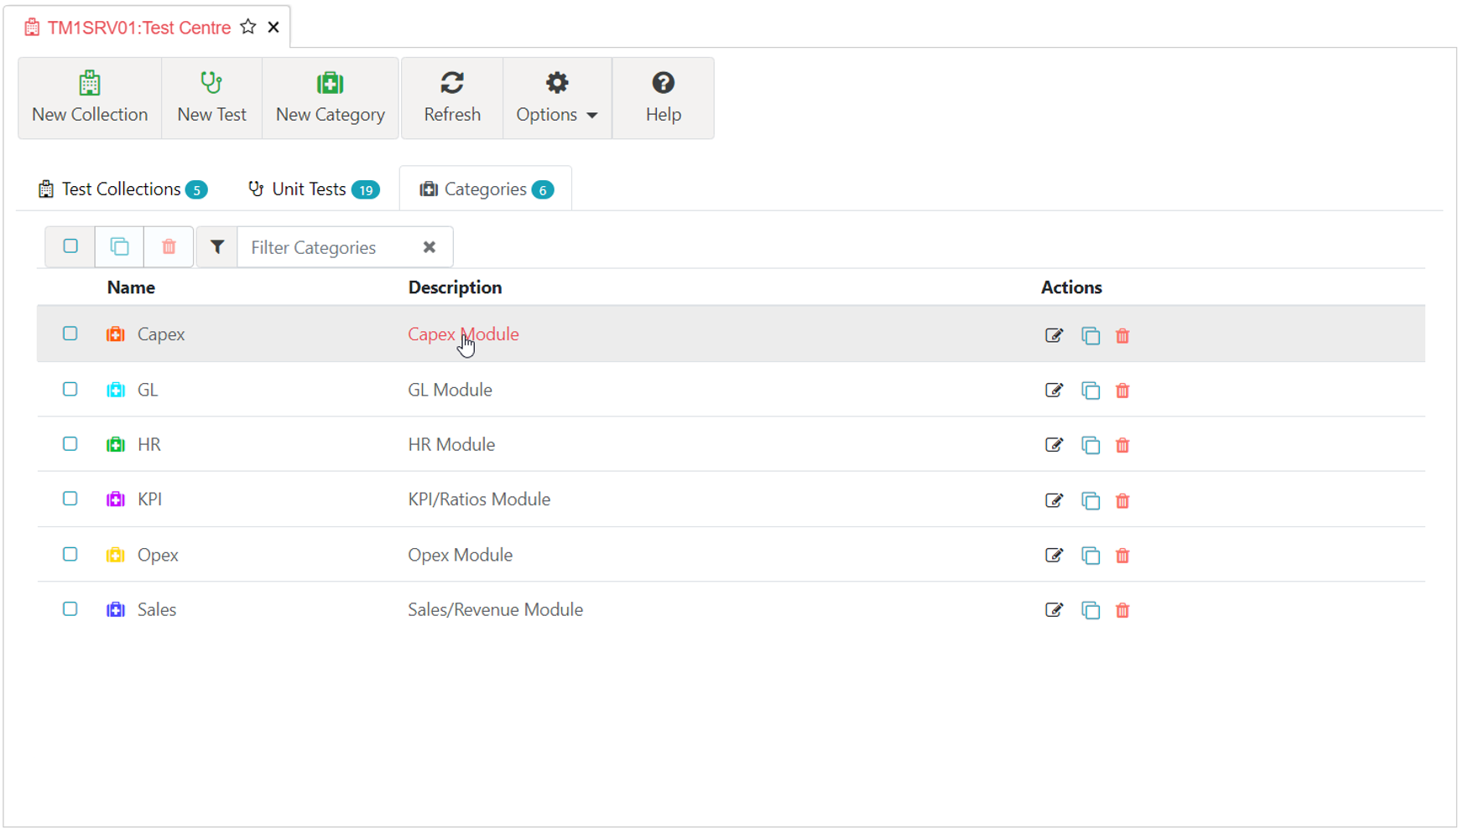The image size is (1458, 828).
Task: Open the Capex Module description link
Action: click(463, 334)
